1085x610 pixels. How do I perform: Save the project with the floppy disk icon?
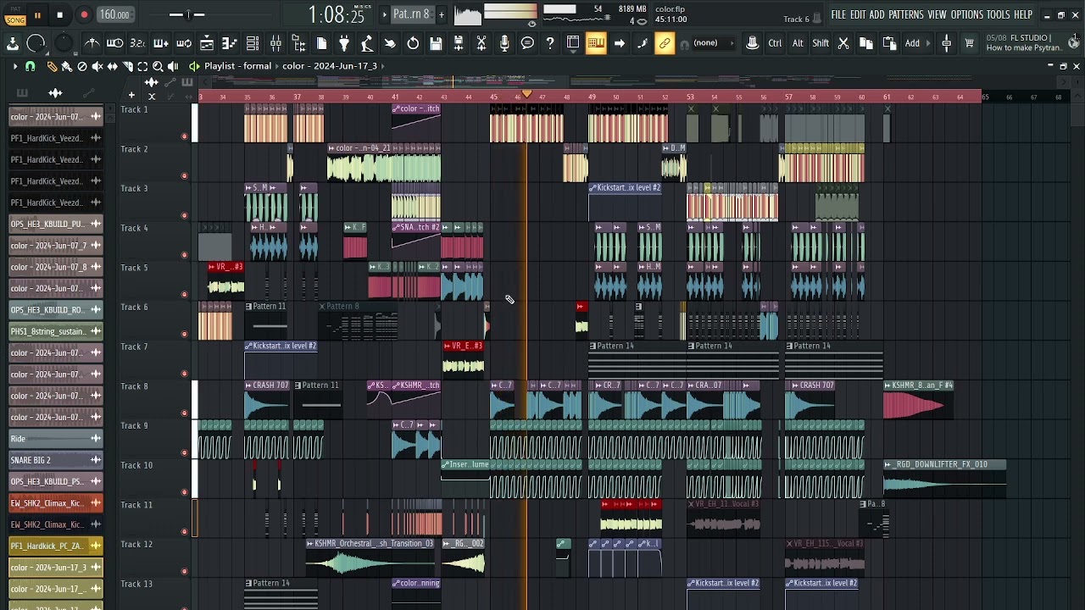436,43
